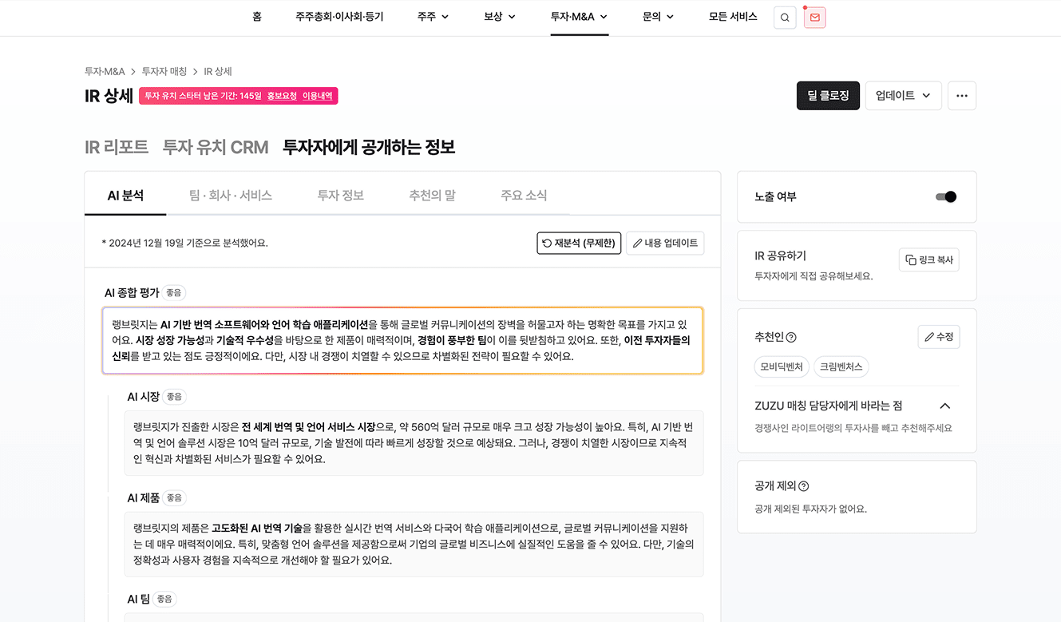Open the search icon in the top bar
This screenshot has height=622, width=1061.
[x=784, y=17]
